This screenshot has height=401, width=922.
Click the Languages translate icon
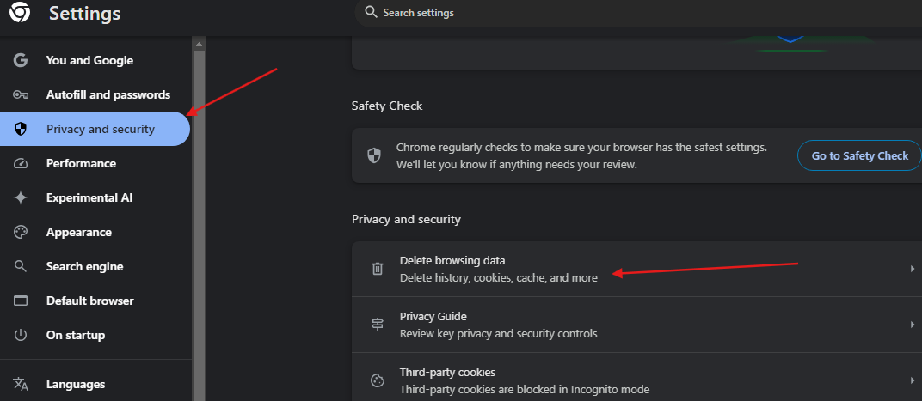pos(21,384)
